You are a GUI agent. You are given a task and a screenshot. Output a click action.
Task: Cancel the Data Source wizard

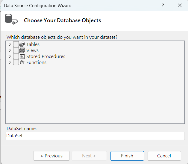point(164,156)
